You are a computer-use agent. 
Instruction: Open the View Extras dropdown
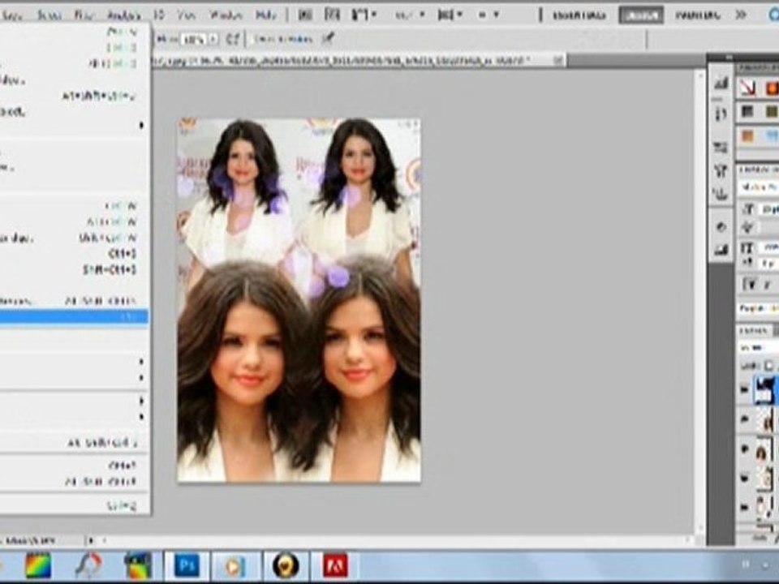coord(364,15)
